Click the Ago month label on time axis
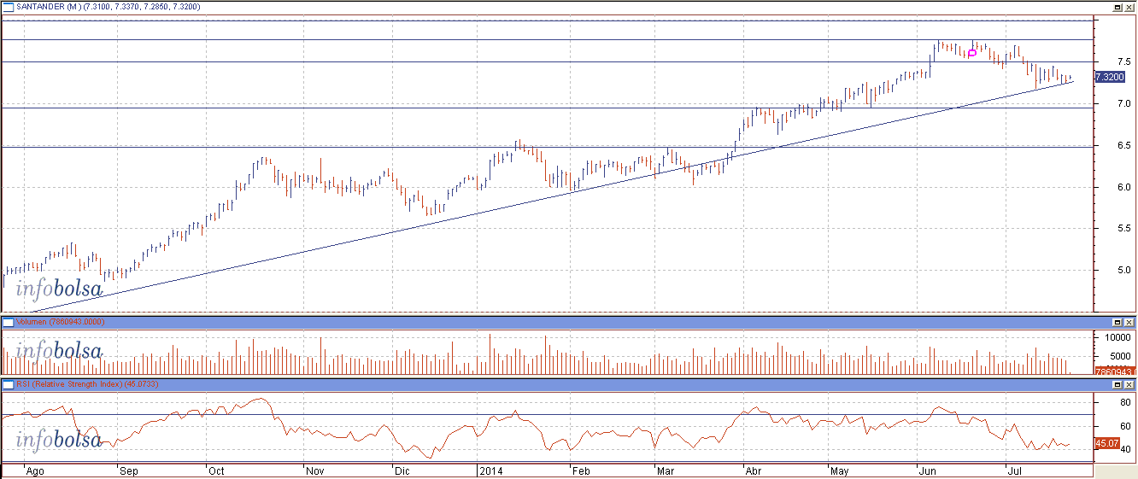Viewport: 1138px width, 479px height. (35, 470)
